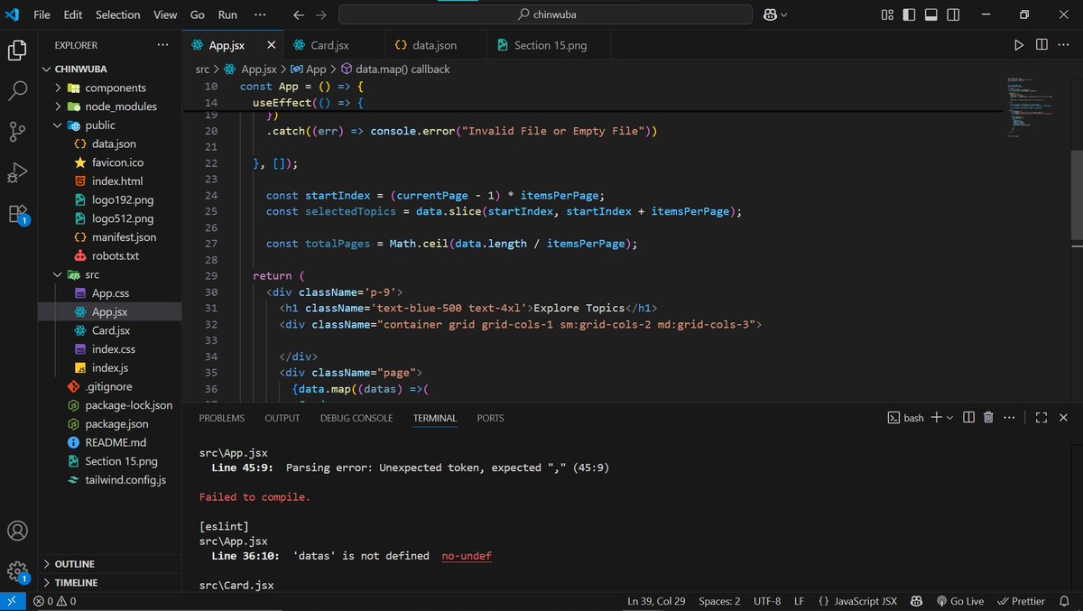Toggle Primary Side Bar visibility
This screenshot has height=611, width=1083.
909,14
